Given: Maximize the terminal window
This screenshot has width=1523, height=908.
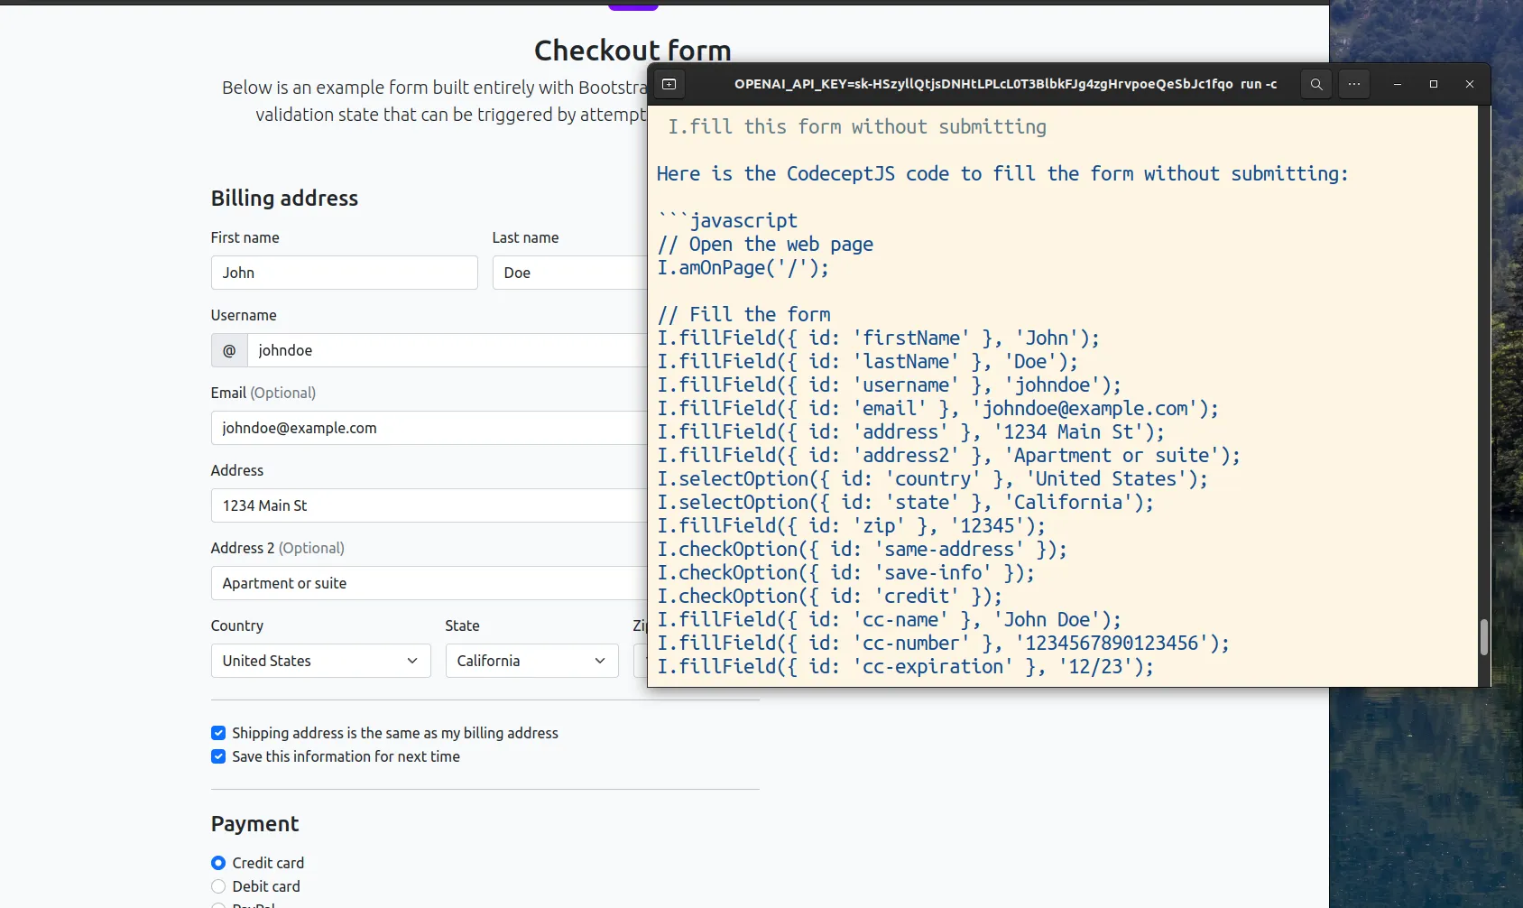Looking at the screenshot, I should pyautogui.click(x=1434, y=84).
